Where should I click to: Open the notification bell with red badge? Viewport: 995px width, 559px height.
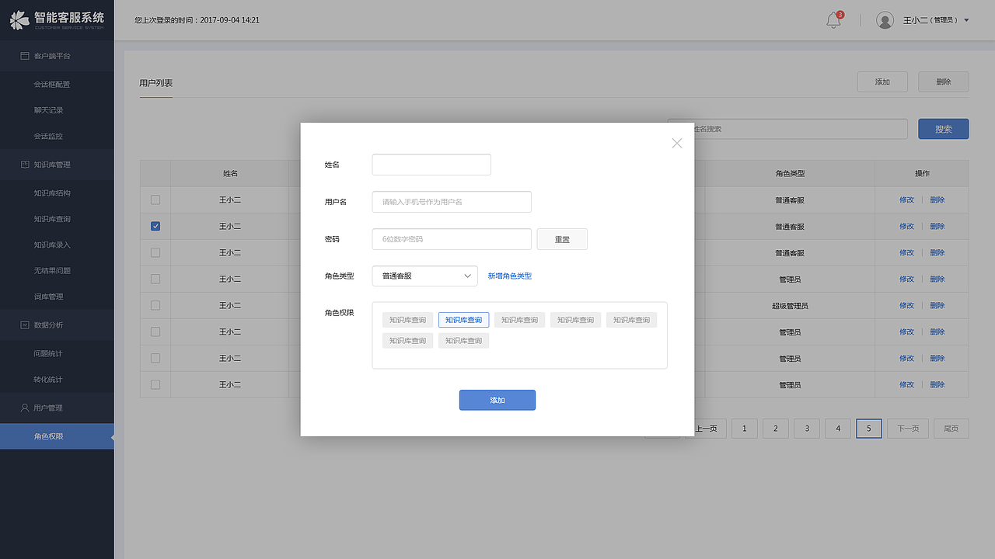click(x=834, y=20)
